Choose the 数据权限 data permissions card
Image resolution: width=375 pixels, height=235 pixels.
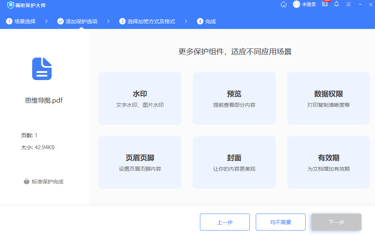(x=328, y=98)
